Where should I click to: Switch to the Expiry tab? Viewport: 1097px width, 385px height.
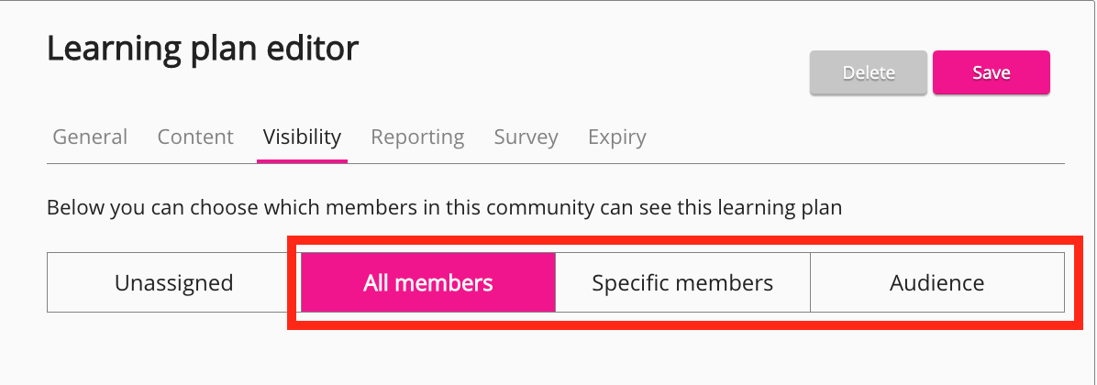[616, 137]
